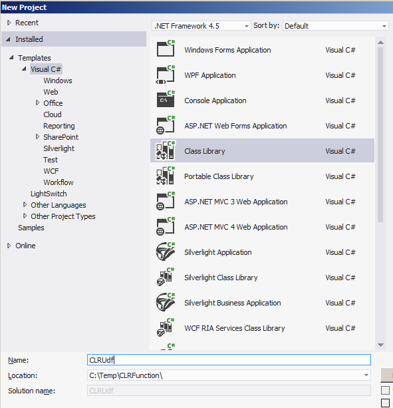The height and width of the screenshot is (408, 393).
Task: Click the Silverlight Class Library icon
Action: [166, 277]
